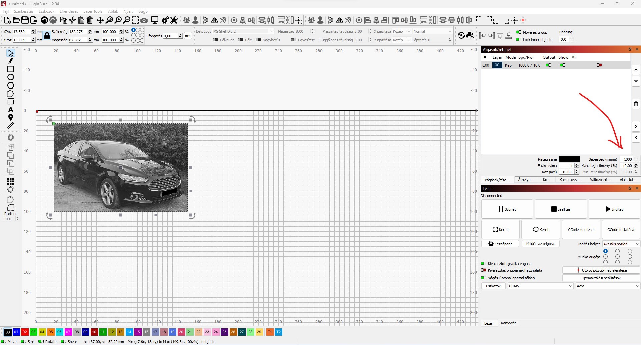Open the X igazítása dropdown

[402, 31]
